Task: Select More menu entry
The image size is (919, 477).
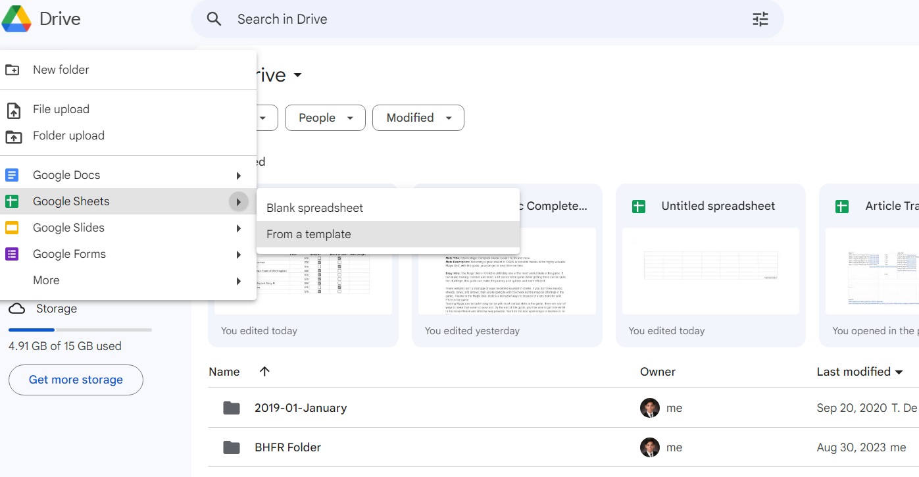Action: (x=128, y=280)
